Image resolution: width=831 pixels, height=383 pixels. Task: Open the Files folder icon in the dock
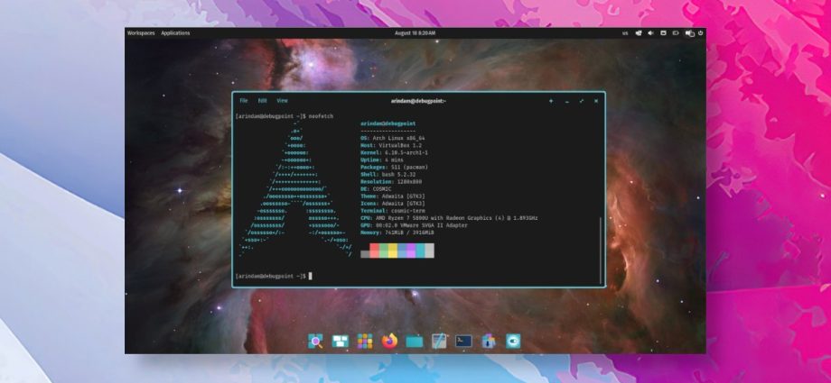tap(415, 342)
